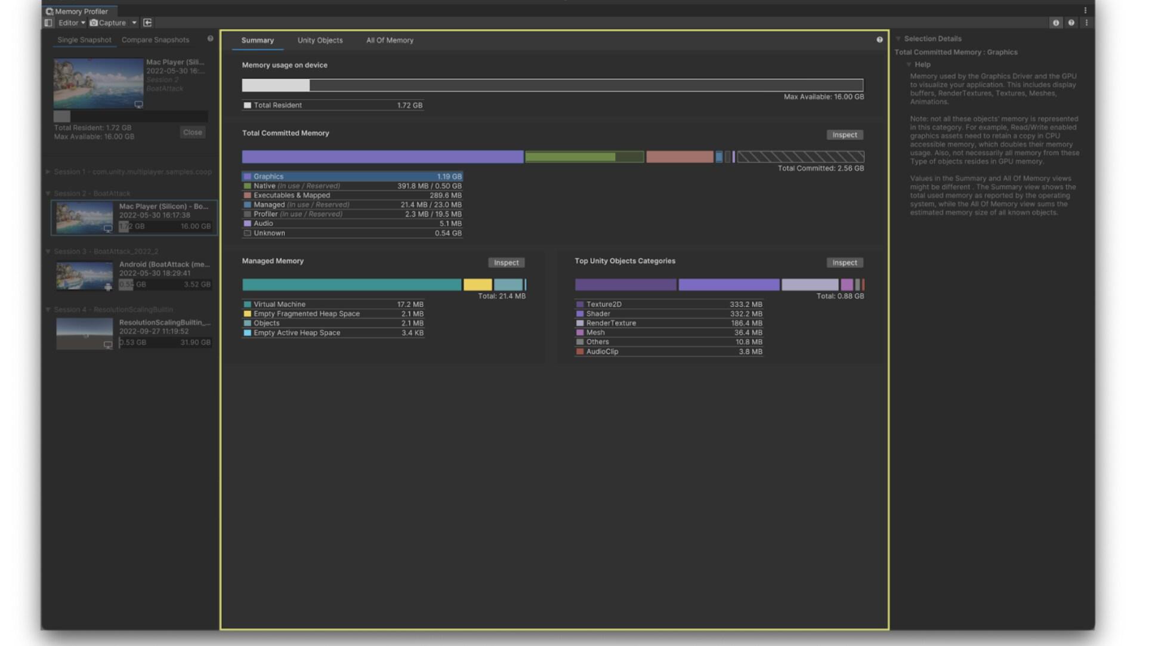This screenshot has width=1149, height=646.
Task: Click the help icon in the Summary panel corner
Action: pos(879,39)
